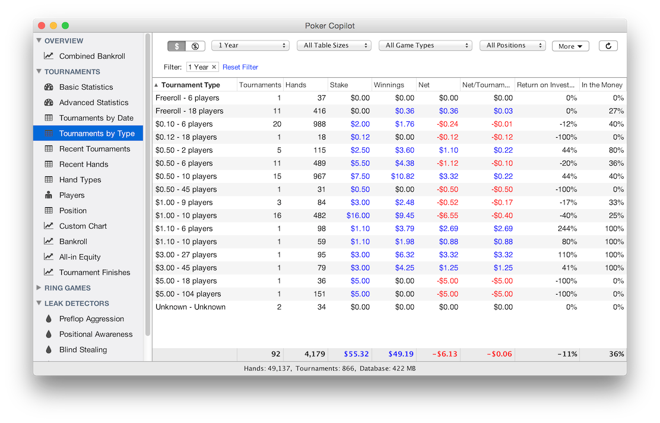Click the sidebar vertical scrollbar
This screenshot has width=660, height=423.
point(148,185)
